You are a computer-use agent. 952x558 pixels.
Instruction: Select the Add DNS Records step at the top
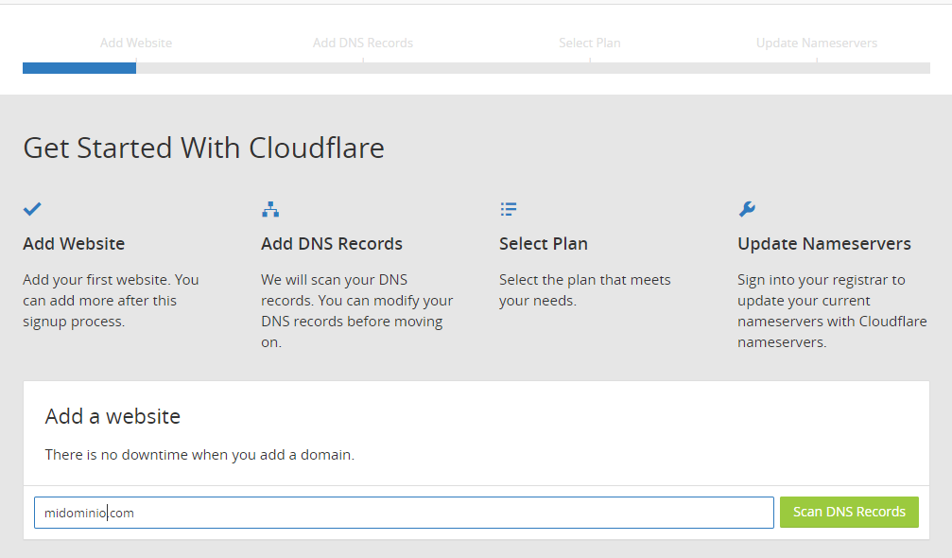tap(363, 43)
